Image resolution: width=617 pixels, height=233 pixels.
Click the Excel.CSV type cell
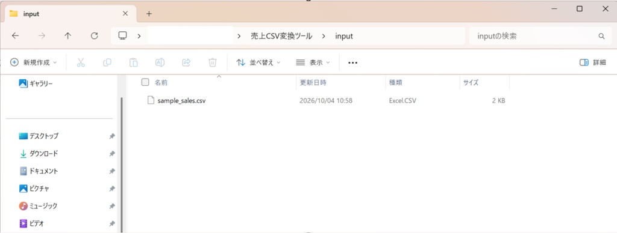(402, 101)
